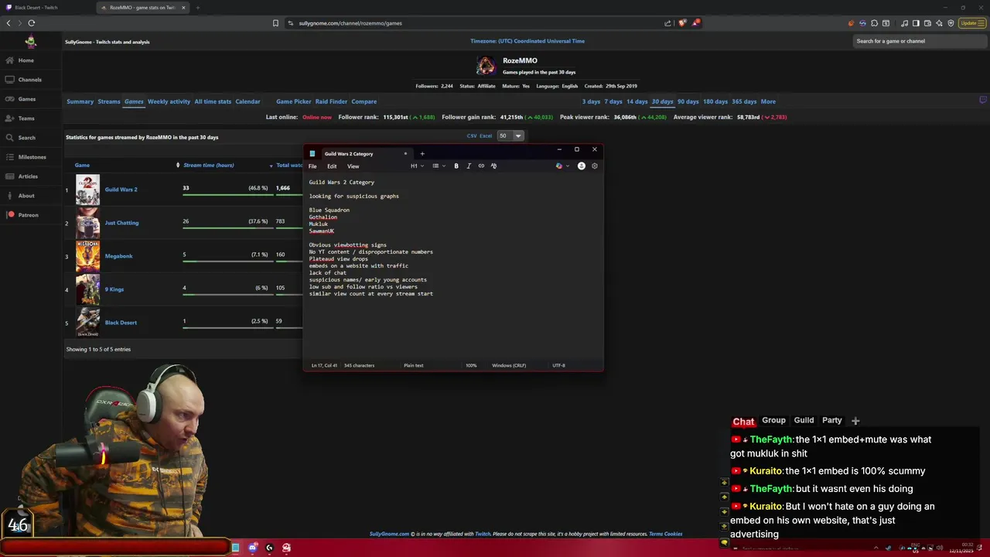Switch to the Weekly activity tab
The height and width of the screenshot is (557, 990).
pyautogui.click(x=169, y=101)
